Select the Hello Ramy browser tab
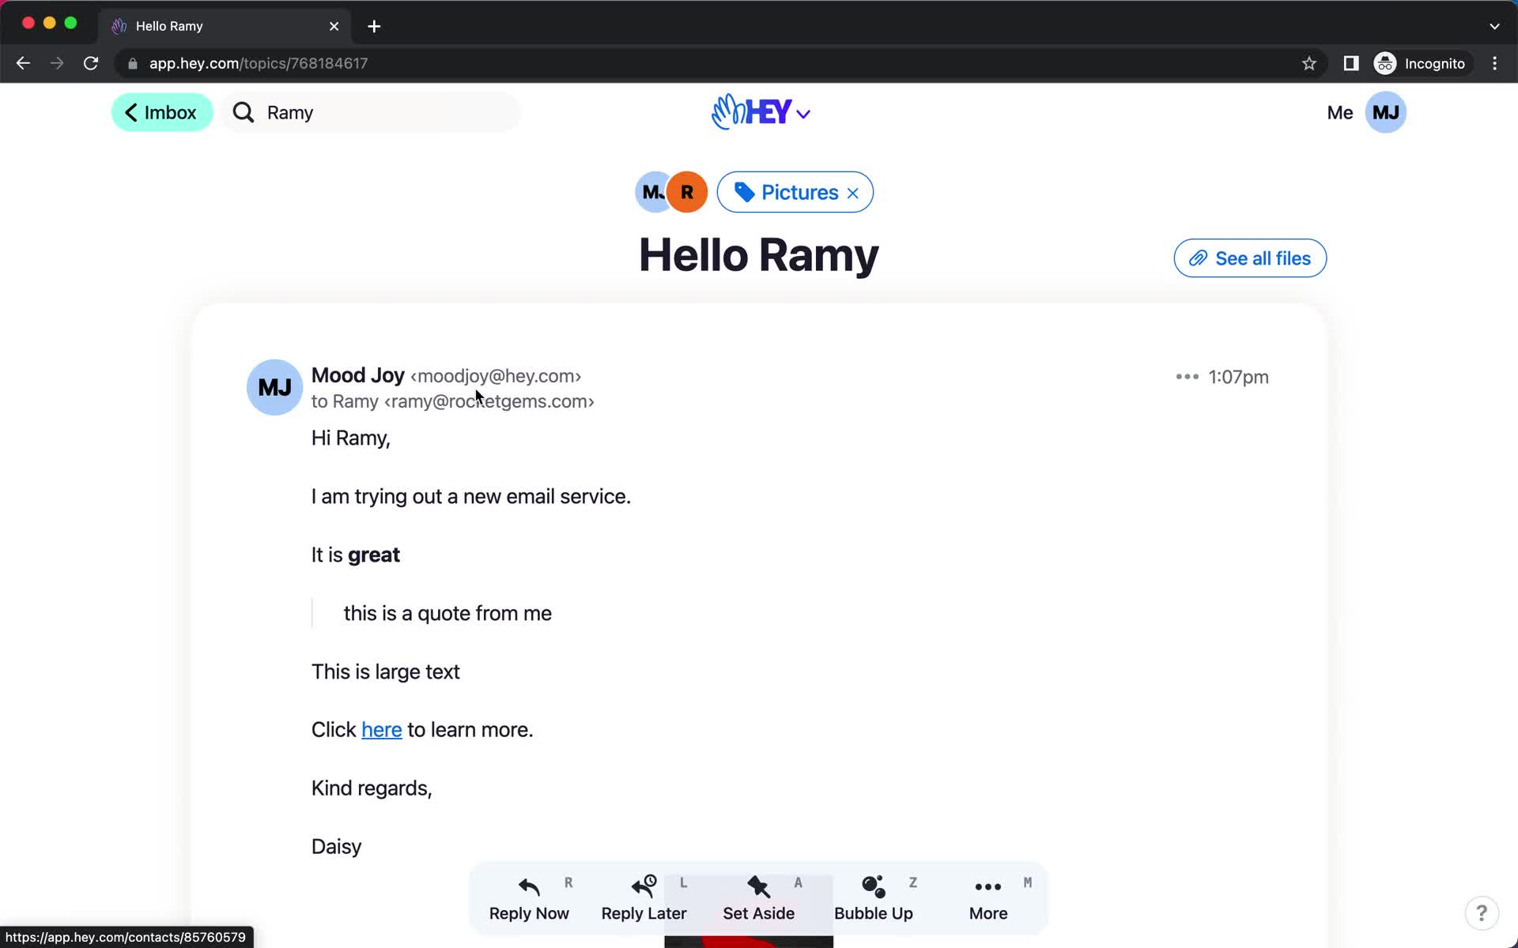 tap(225, 26)
